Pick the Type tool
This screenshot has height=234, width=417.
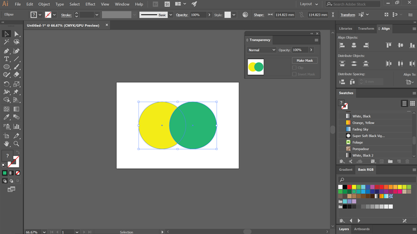6,59
